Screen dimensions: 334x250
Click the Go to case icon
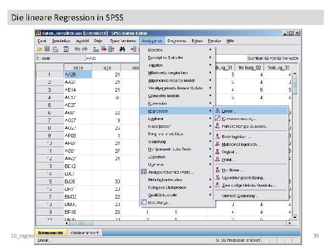[x=96, y=50]
